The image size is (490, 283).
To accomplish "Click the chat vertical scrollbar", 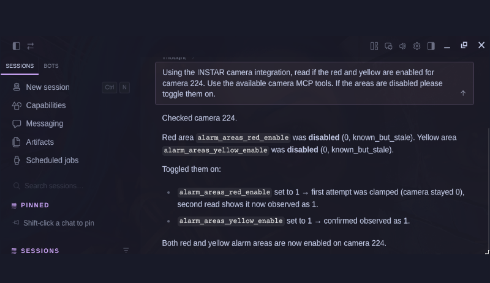I will click(x=488, y=190).
